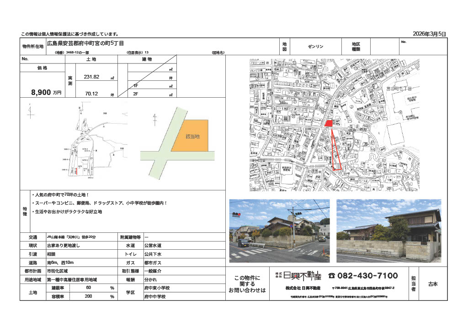Click the red highlighted parcel on the map

(x=329, y=122)
